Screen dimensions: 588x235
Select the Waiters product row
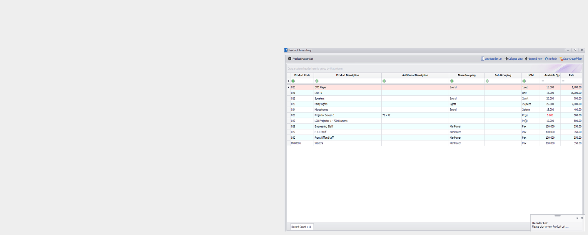pyautogui.click(x=435, y=143)
